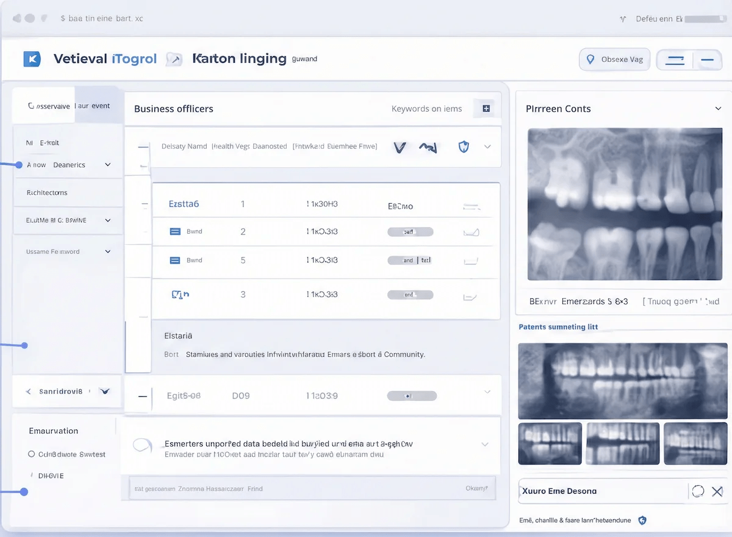Screen dimensions: 732x537
Task: Click the Business offlicers heading
Action: click(173, 109)
